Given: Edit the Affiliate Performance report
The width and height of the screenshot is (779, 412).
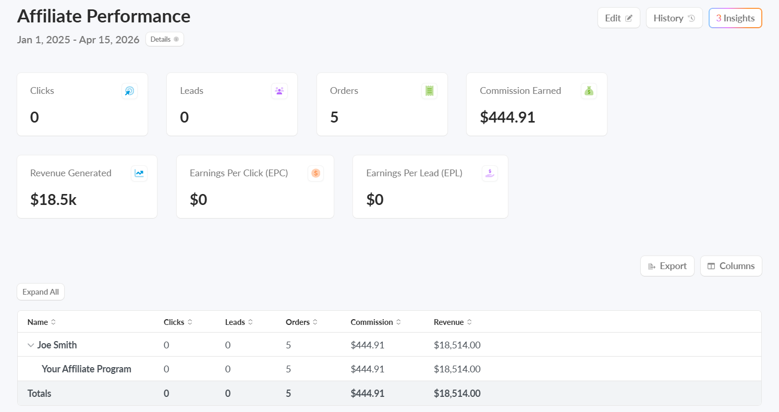Looking at the screenshot, I should click(x=618, y=18).
